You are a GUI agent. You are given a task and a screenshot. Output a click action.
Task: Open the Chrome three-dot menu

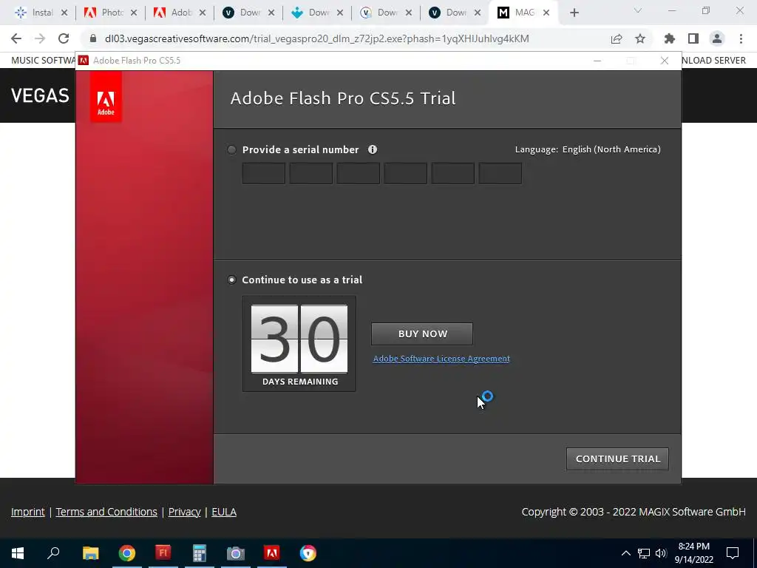click(x=741, y=38)
